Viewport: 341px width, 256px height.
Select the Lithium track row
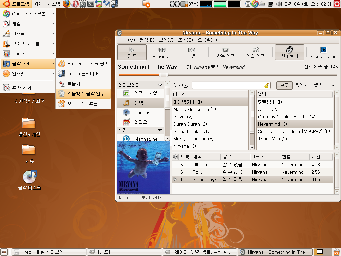[252, 165]
